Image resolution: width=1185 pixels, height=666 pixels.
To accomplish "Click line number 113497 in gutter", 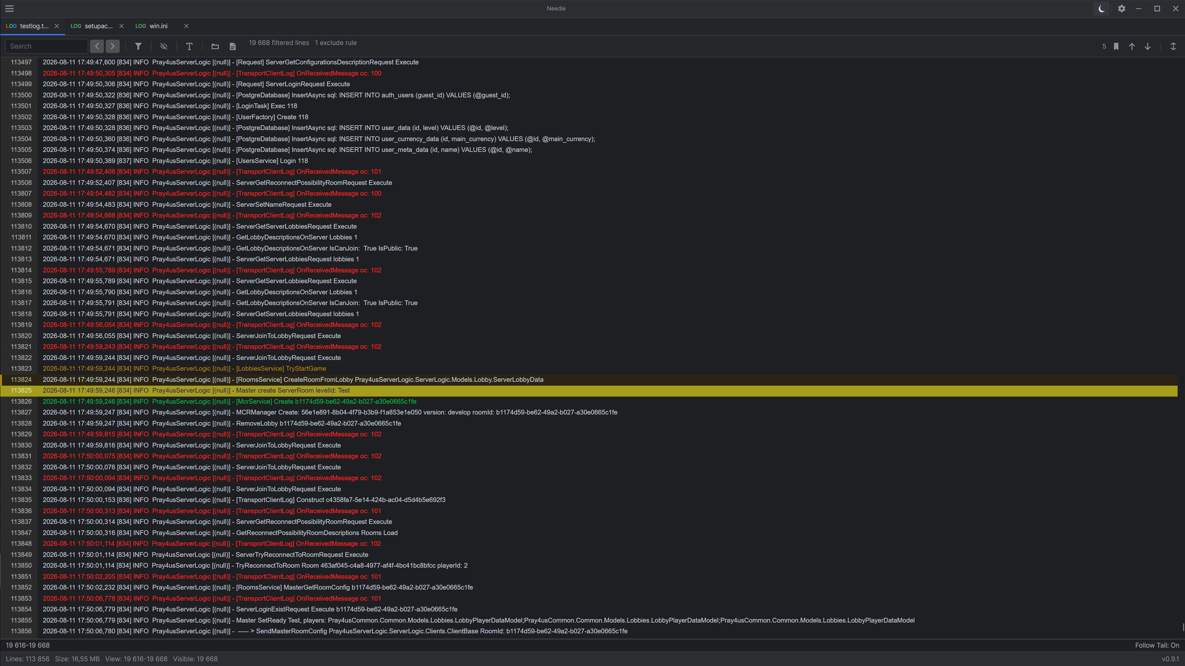I will pos(21,62).
